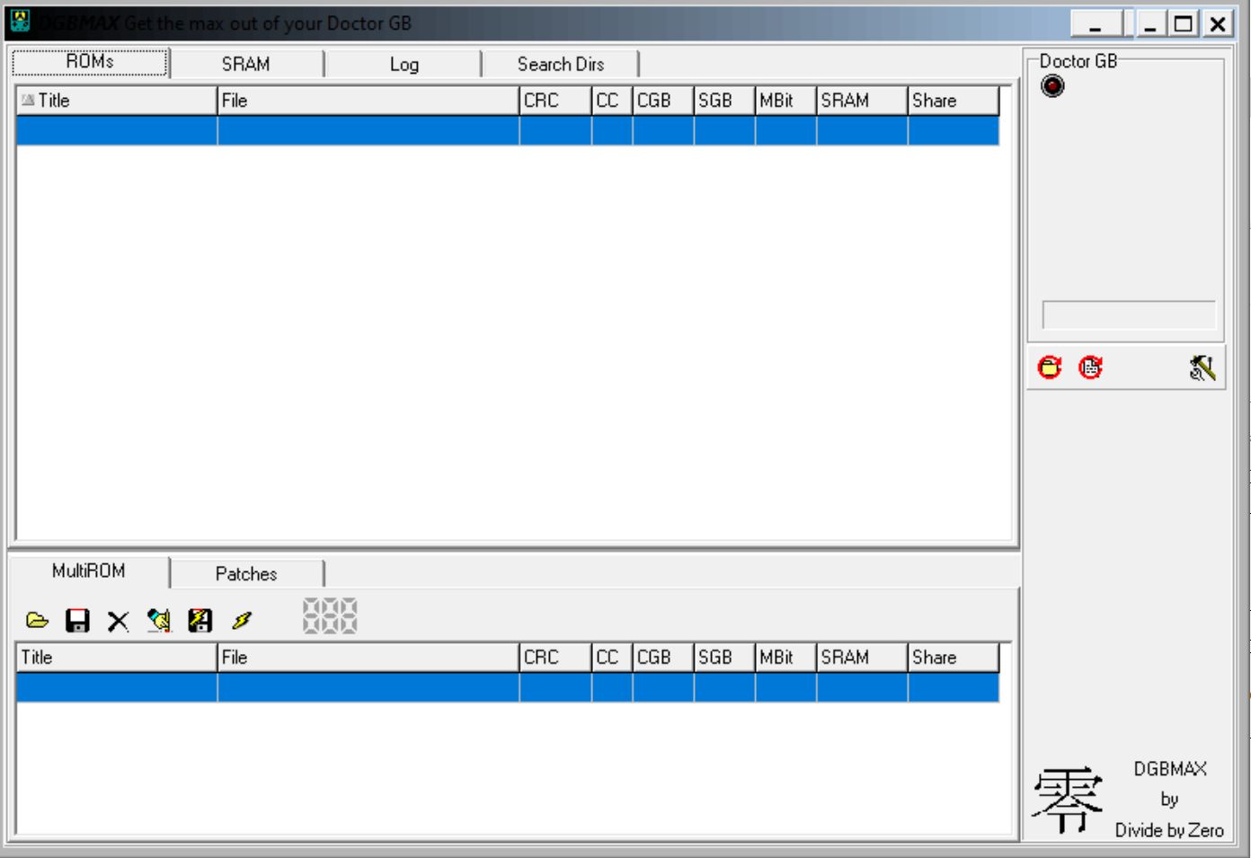Save the MultiROM using floppy disk icon
Viewport: 1251px width, 858px height.
78,620
